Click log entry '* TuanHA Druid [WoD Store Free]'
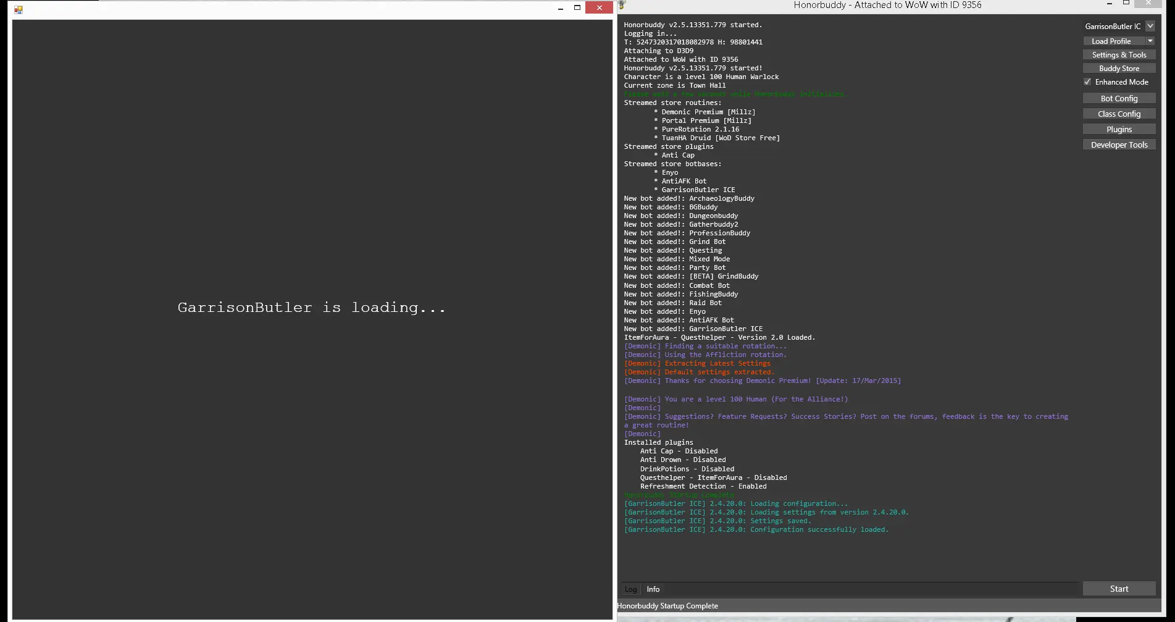 pyautogui.click(x=717, y=138)
